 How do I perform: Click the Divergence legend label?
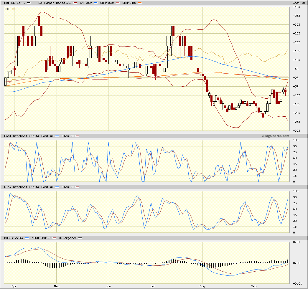click(68, 238)
